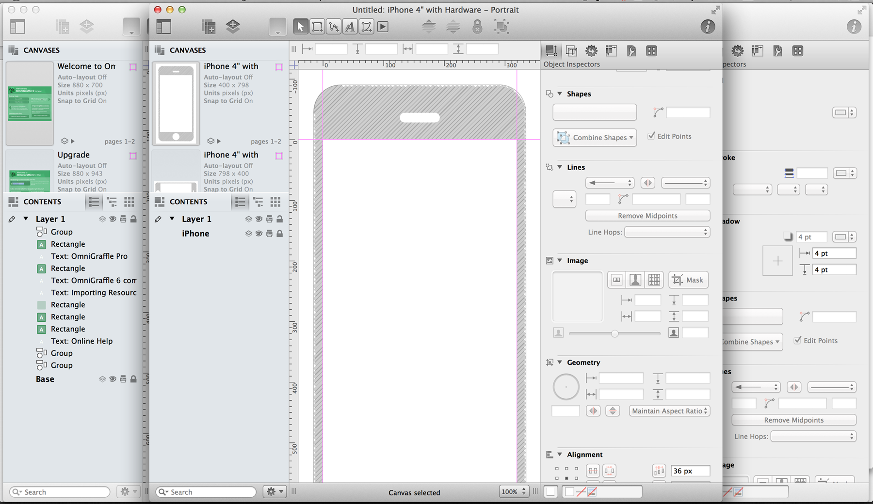Click Bring to Front toolbar icon
Screen dimensions: 873x504
coord(429,26)
